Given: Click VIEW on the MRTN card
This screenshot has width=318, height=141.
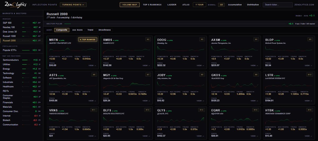Looking at the screenshot, I should [92, 65].
